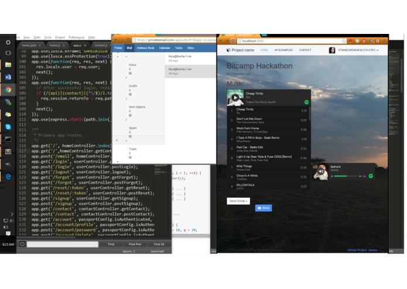Open the Preferences menu in Sublime Text
This screenshot has width=407, height=289.
point(77,37)
